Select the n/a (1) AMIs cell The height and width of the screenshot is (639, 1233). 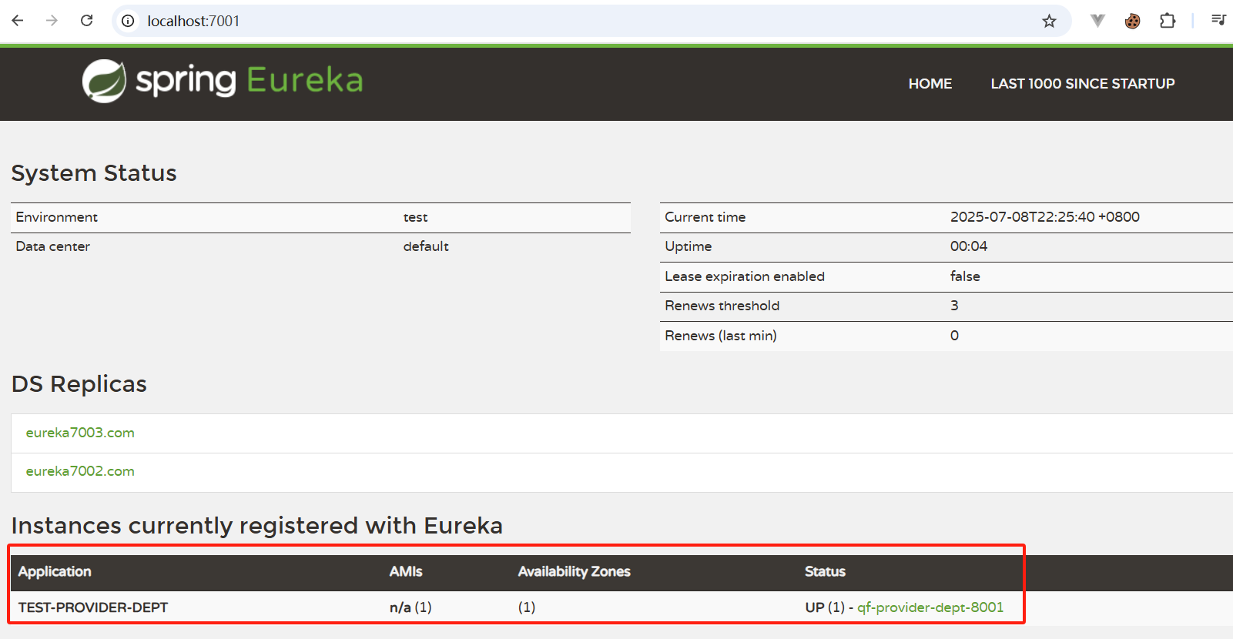(x=410, y=607)
